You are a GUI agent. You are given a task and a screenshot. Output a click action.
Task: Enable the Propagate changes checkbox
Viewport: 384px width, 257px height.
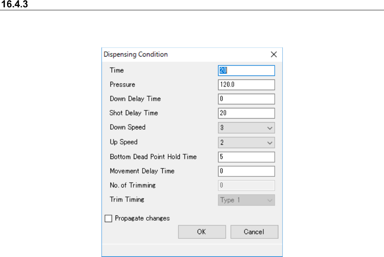pos(108,218)
